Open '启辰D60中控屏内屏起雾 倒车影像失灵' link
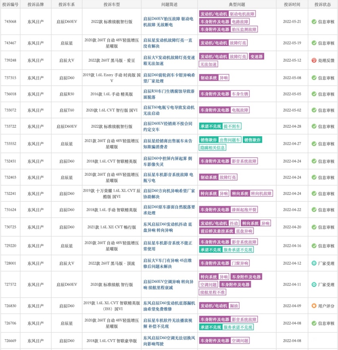 (168, 161)
